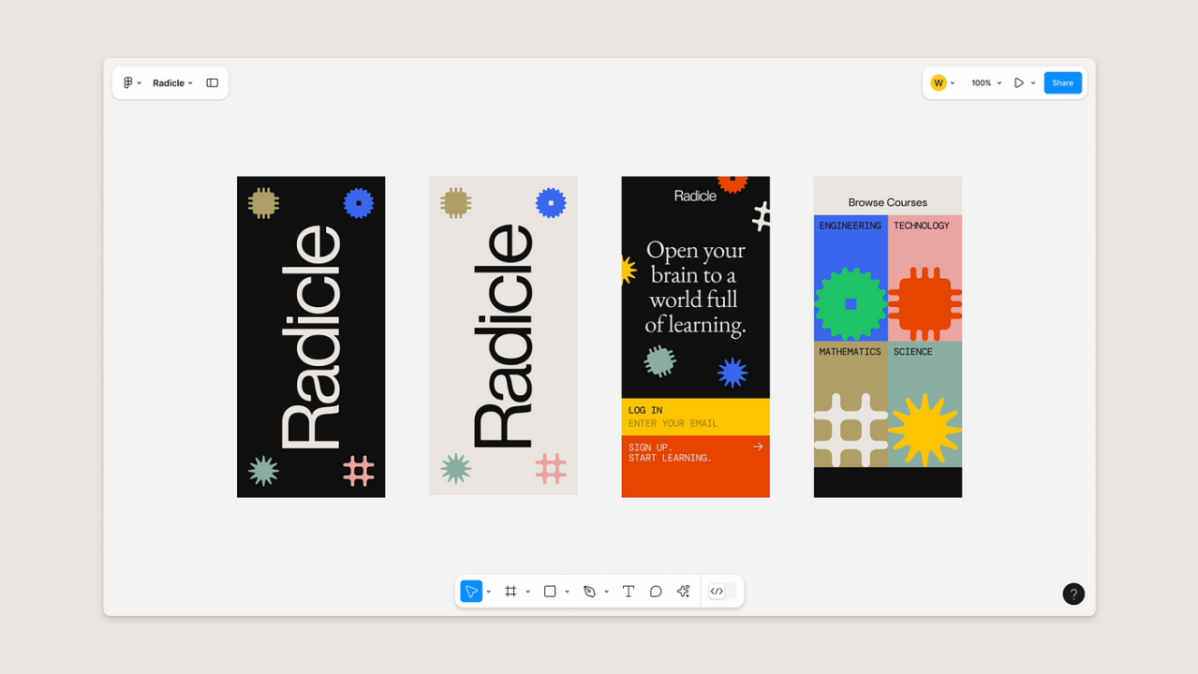Select the Browse Courses frame thumbnail
Screen dimensions: 1198x674
pos(887,335)
